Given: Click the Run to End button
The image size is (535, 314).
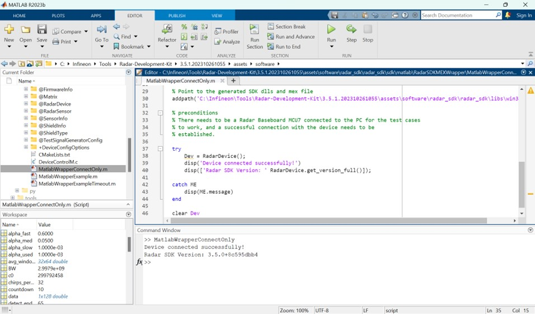Looking at the screenshot, I should click(x=287, y=46).
